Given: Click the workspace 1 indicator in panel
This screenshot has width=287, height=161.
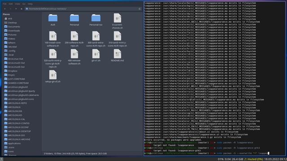Looking at the screenshot, I should pos(1,159).
